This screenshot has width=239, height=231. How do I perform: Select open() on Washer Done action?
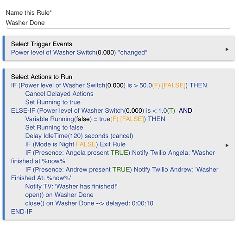(x=59, y=195)
